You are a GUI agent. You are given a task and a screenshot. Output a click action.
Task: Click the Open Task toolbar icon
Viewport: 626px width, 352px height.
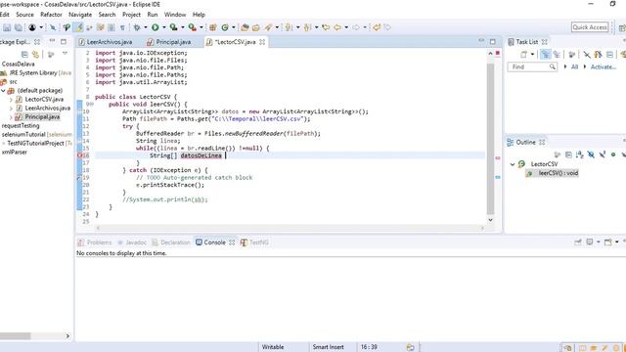[x=256, y=27]
